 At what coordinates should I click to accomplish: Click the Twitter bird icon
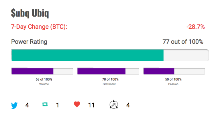[x=14, y=105]
